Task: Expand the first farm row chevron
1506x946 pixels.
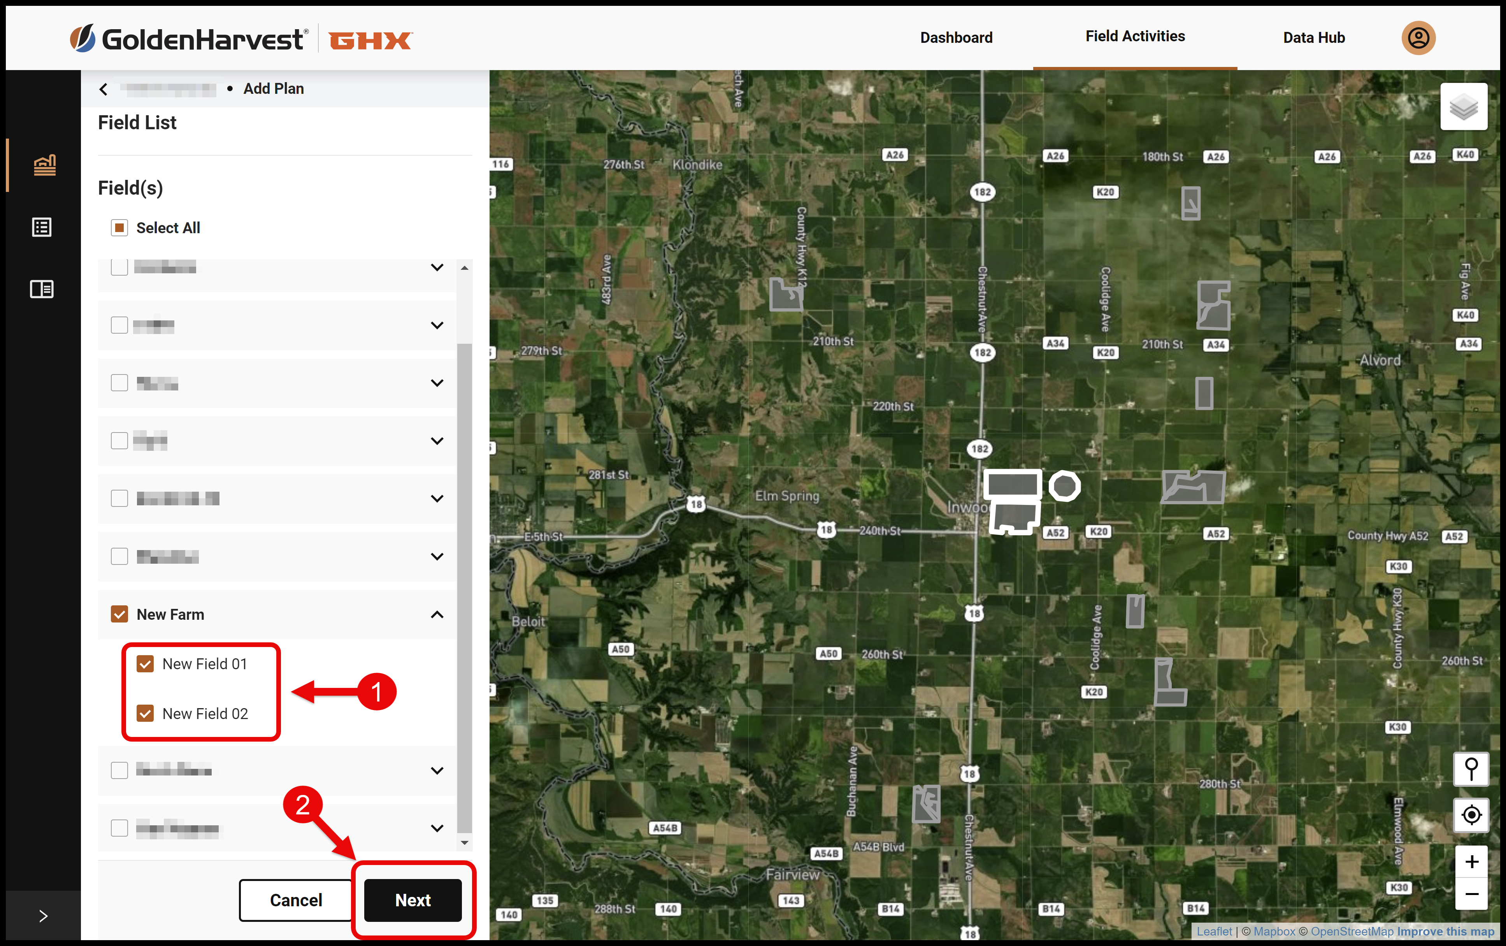Action: coord(437,267)
